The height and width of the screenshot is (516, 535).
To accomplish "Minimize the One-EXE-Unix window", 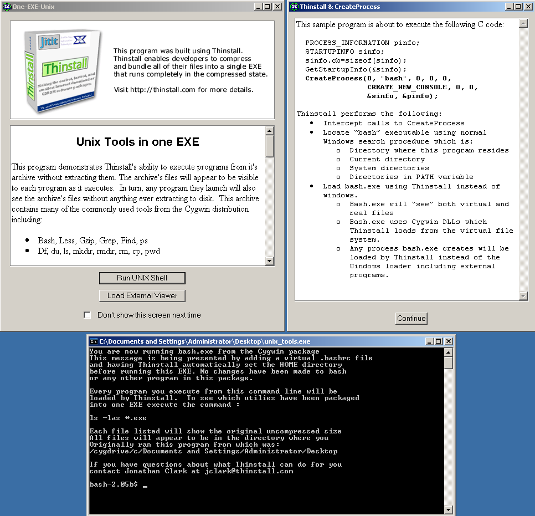I will coord(258,7).
